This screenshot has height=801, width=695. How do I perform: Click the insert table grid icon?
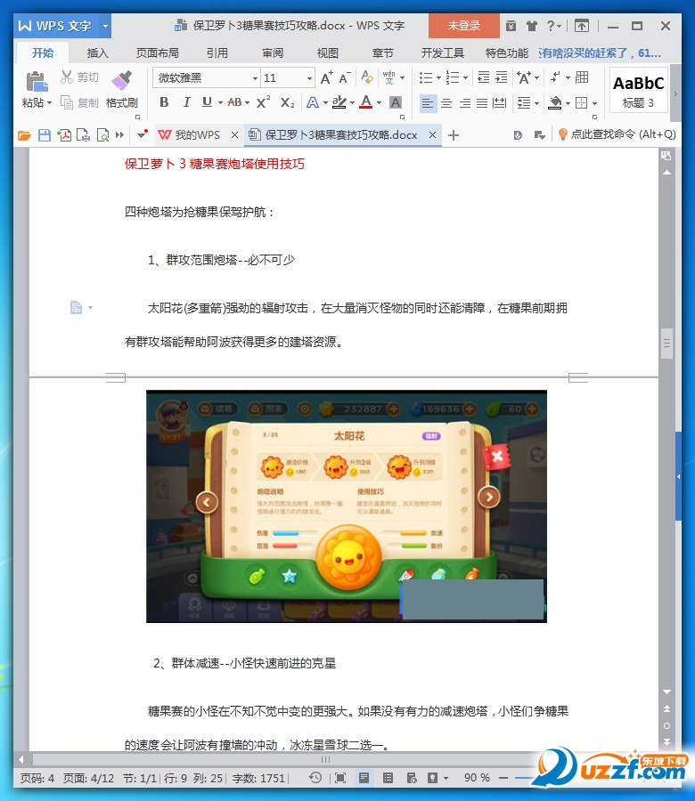(x=582, y=77)
